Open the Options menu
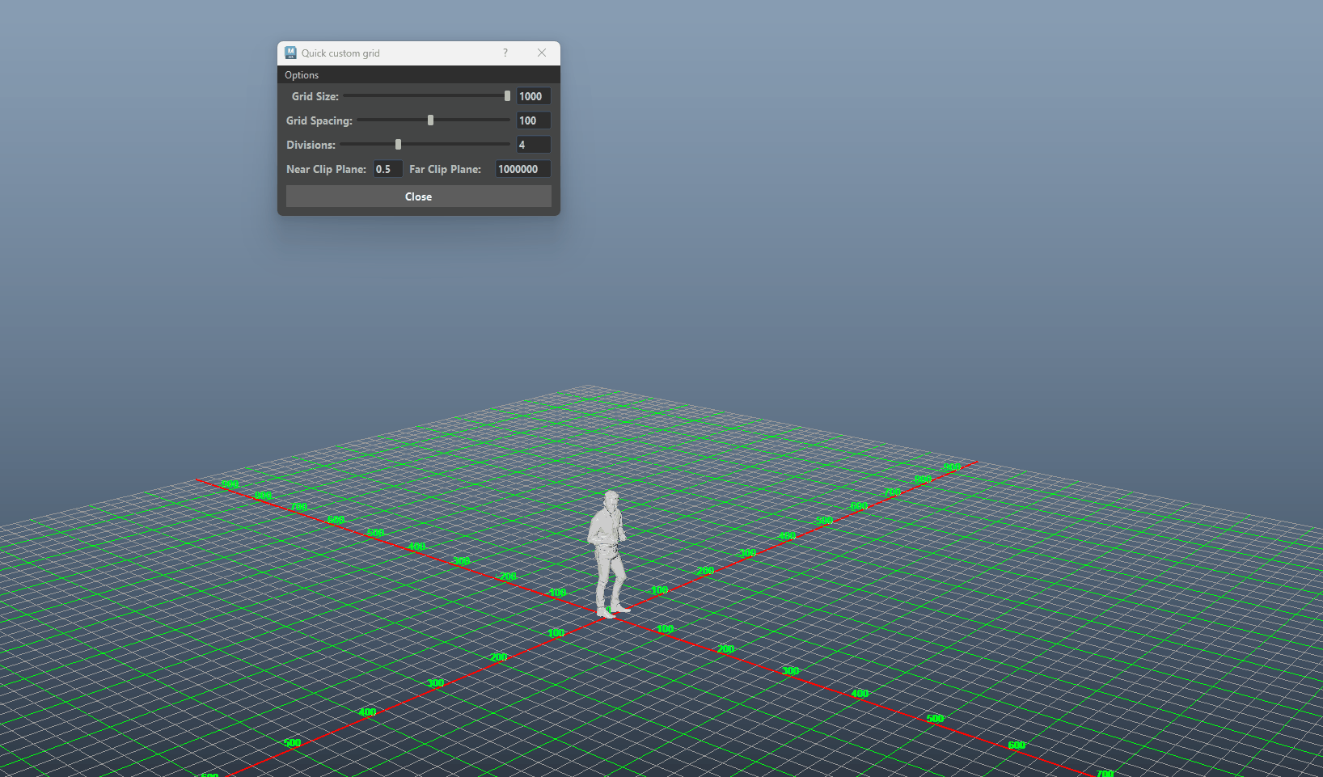The height and width of the screenshot is (777, 1323). pyautogui.click(x=302, y=75)
